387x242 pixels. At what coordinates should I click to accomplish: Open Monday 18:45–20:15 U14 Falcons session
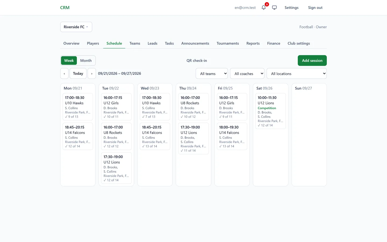[x=78, y=136]
